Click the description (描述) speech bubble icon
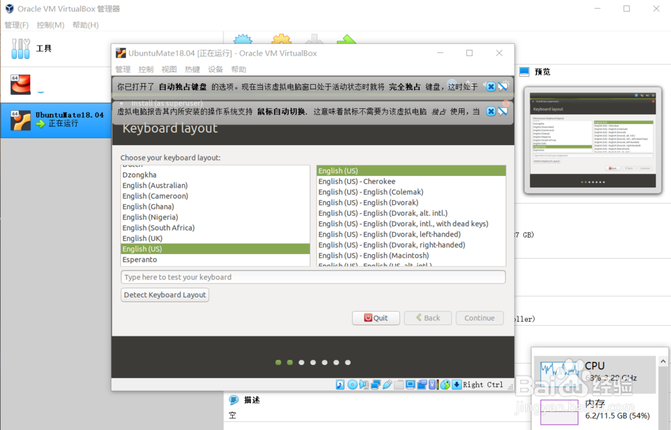The height and width of the screenshot is (430, 671). 234,400
